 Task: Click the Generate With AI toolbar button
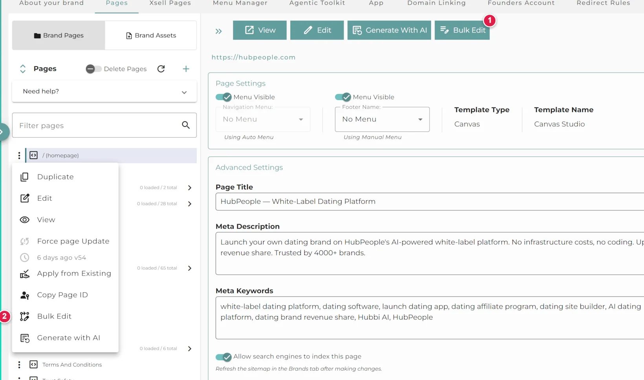[x=389, y=30]
